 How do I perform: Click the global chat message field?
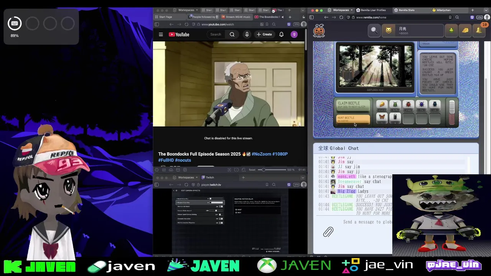367,222
